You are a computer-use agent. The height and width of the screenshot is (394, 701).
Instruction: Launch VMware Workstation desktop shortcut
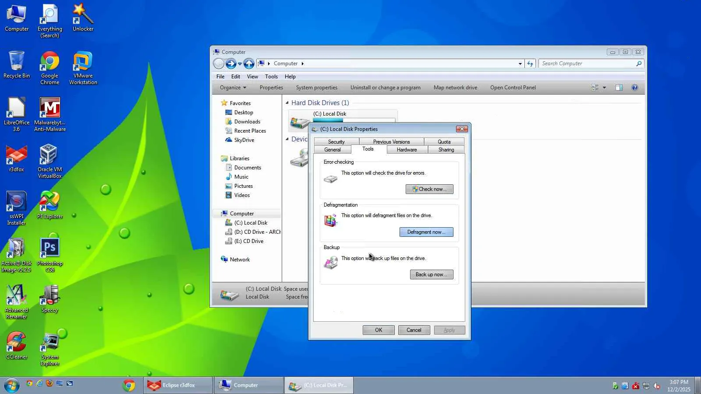tap(83, 68)
